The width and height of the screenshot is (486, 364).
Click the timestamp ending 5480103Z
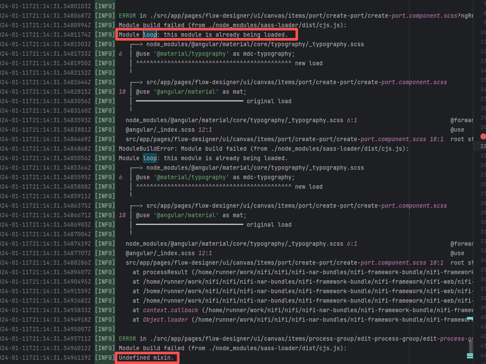(45, 6)
